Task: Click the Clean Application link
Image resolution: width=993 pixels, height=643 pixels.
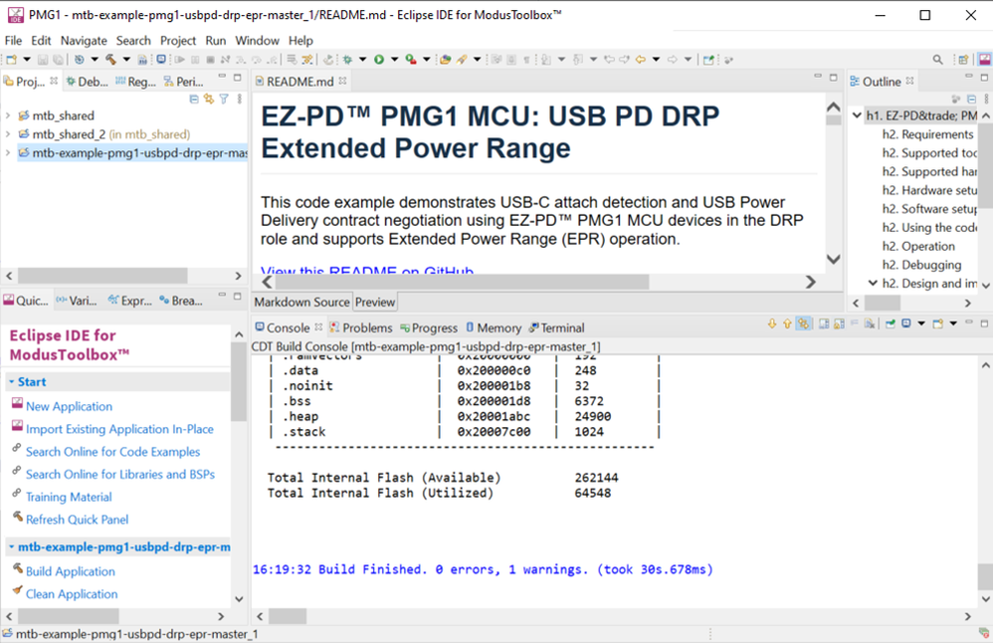Action: (72, 594)
